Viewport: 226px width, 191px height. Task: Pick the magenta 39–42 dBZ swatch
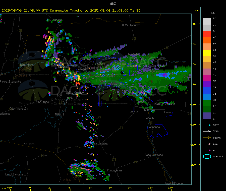pos(207,78)
